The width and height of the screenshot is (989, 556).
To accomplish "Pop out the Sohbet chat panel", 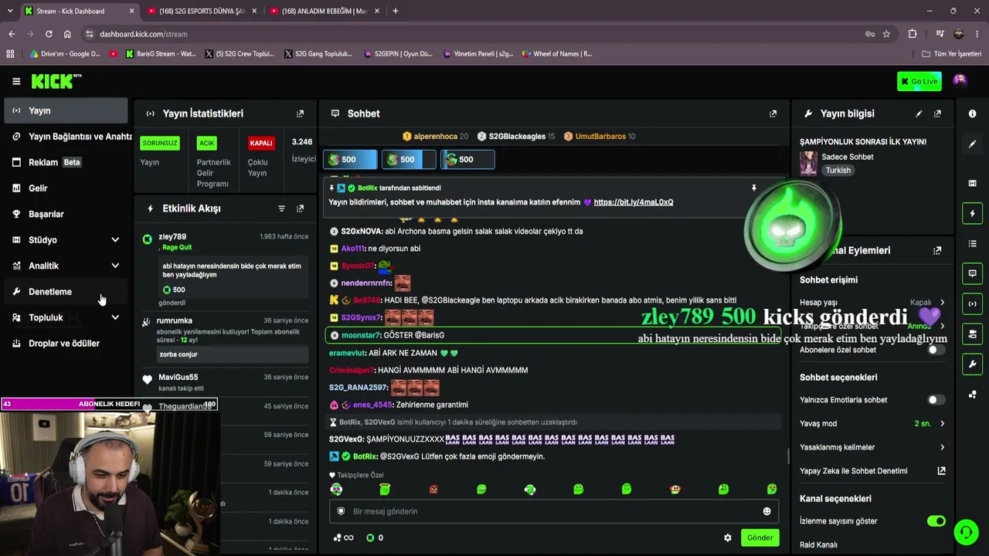I will [x=773, y=114].
